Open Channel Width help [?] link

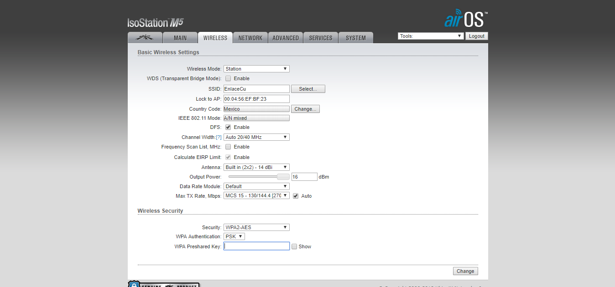pos(219,137)
